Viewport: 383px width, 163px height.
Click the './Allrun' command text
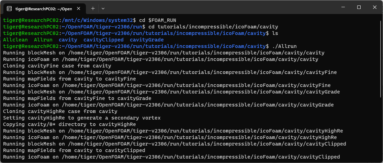284,46
